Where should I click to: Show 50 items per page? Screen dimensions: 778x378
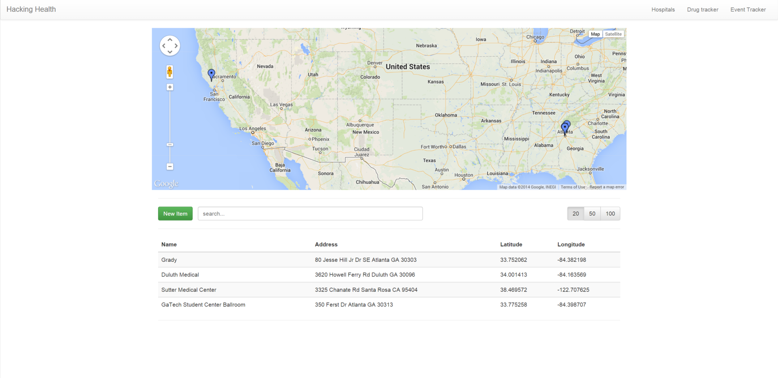pos(592,214)
